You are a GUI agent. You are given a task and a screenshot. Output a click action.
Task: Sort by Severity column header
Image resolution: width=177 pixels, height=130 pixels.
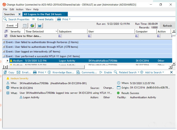coord(16,31)
